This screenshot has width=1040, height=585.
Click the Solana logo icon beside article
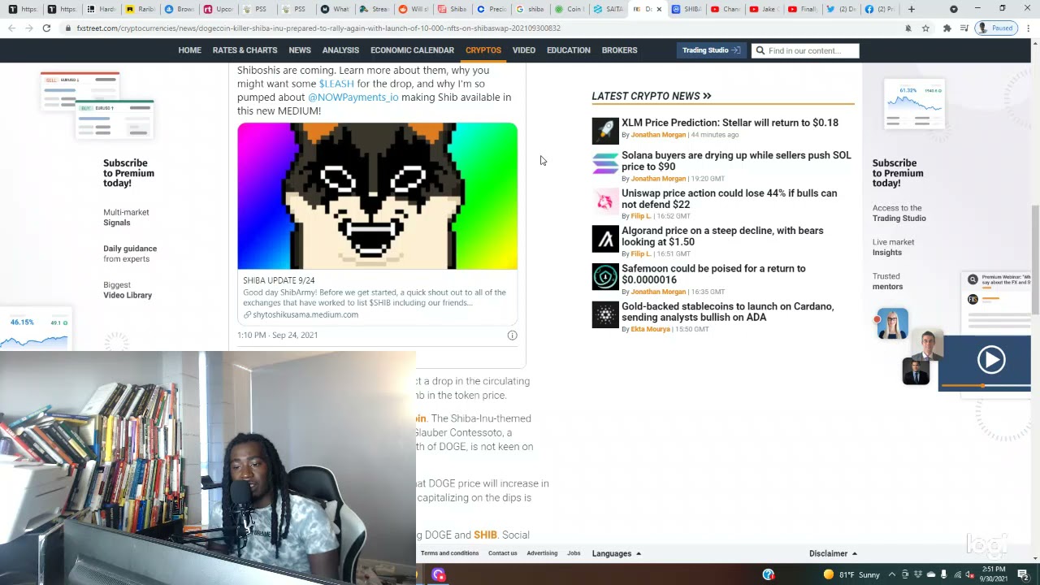point(605,163)
